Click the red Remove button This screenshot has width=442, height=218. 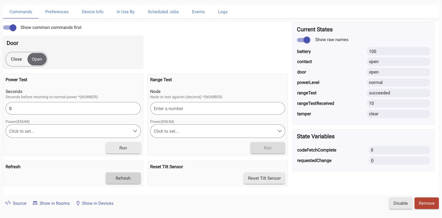[x=426, y=203]
